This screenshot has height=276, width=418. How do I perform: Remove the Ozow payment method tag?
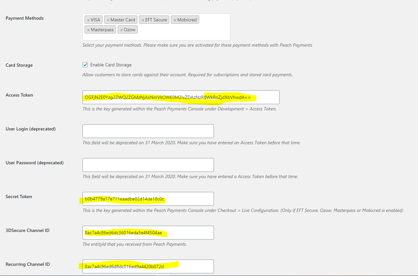point(122,30)
